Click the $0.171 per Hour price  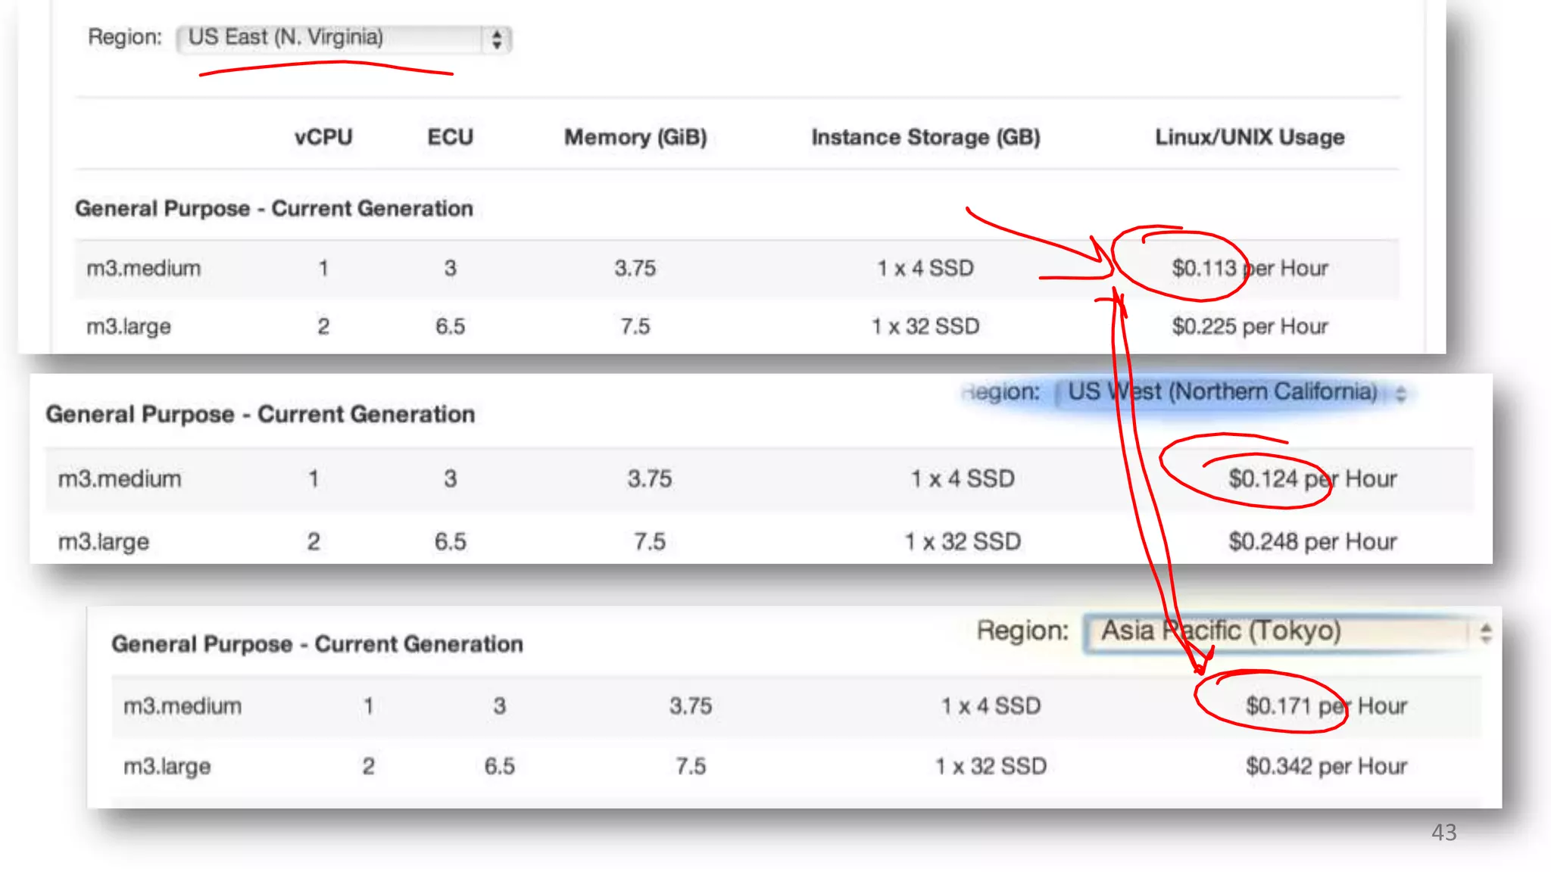1326,706
